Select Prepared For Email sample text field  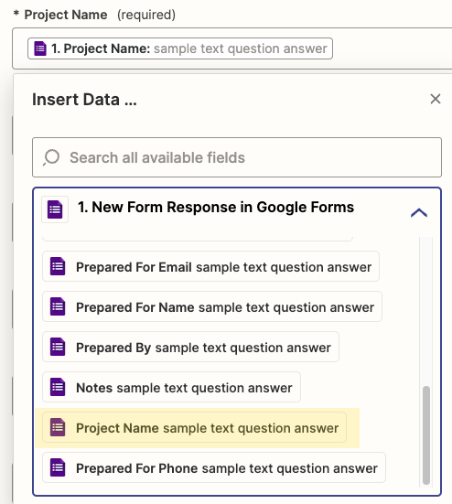click(x=210, y=266)
